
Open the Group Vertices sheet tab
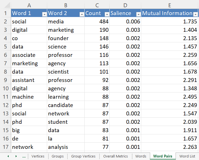(83, 156)
